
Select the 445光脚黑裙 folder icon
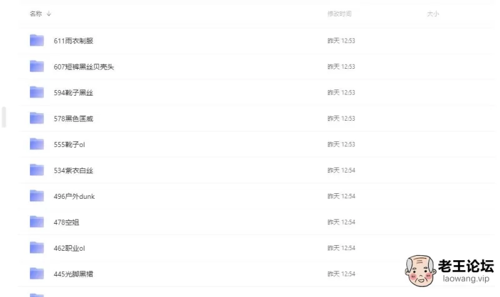pos(37,274)
